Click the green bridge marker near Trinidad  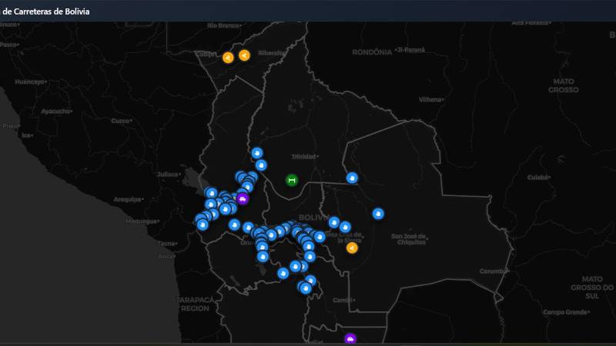coord(292,180)
